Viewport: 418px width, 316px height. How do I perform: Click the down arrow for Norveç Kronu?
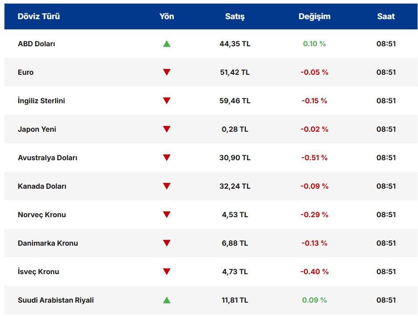click(x=167, y=215)
